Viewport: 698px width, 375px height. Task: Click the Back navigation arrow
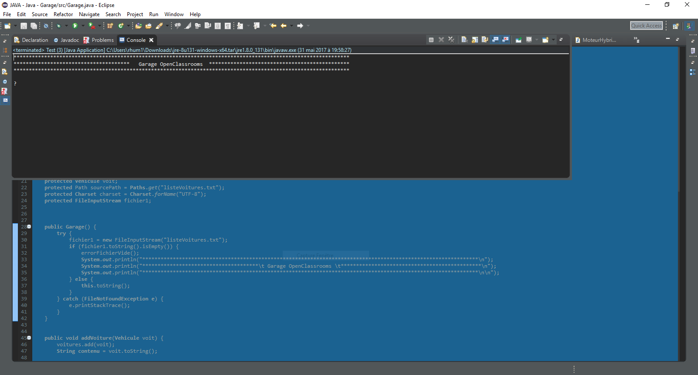coord(284,26)
